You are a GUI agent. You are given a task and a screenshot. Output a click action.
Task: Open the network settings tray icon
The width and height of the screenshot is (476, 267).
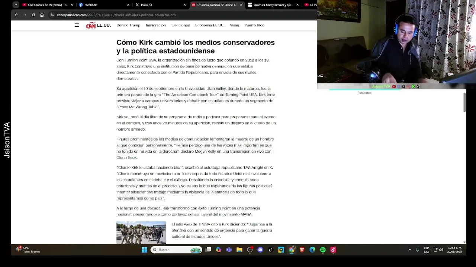coord(435,250)
